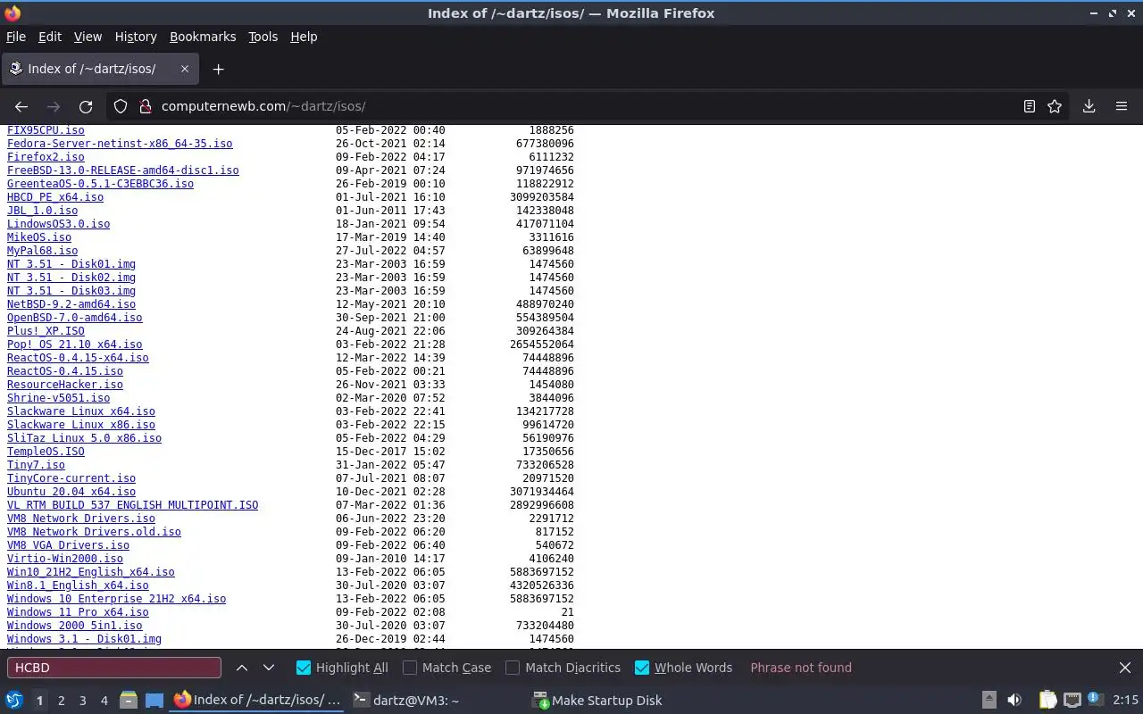Click the taskbar clock showing 2:15
This screenshot has height=714, width=1143.
tap(1125, 701)
